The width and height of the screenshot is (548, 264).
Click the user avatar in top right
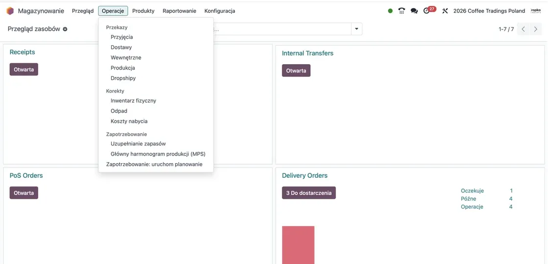pos(536,11)
